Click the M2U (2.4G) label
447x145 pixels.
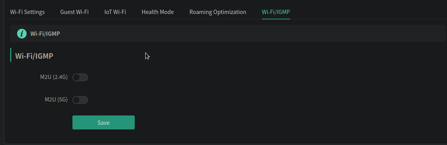[x=54, y=77]
